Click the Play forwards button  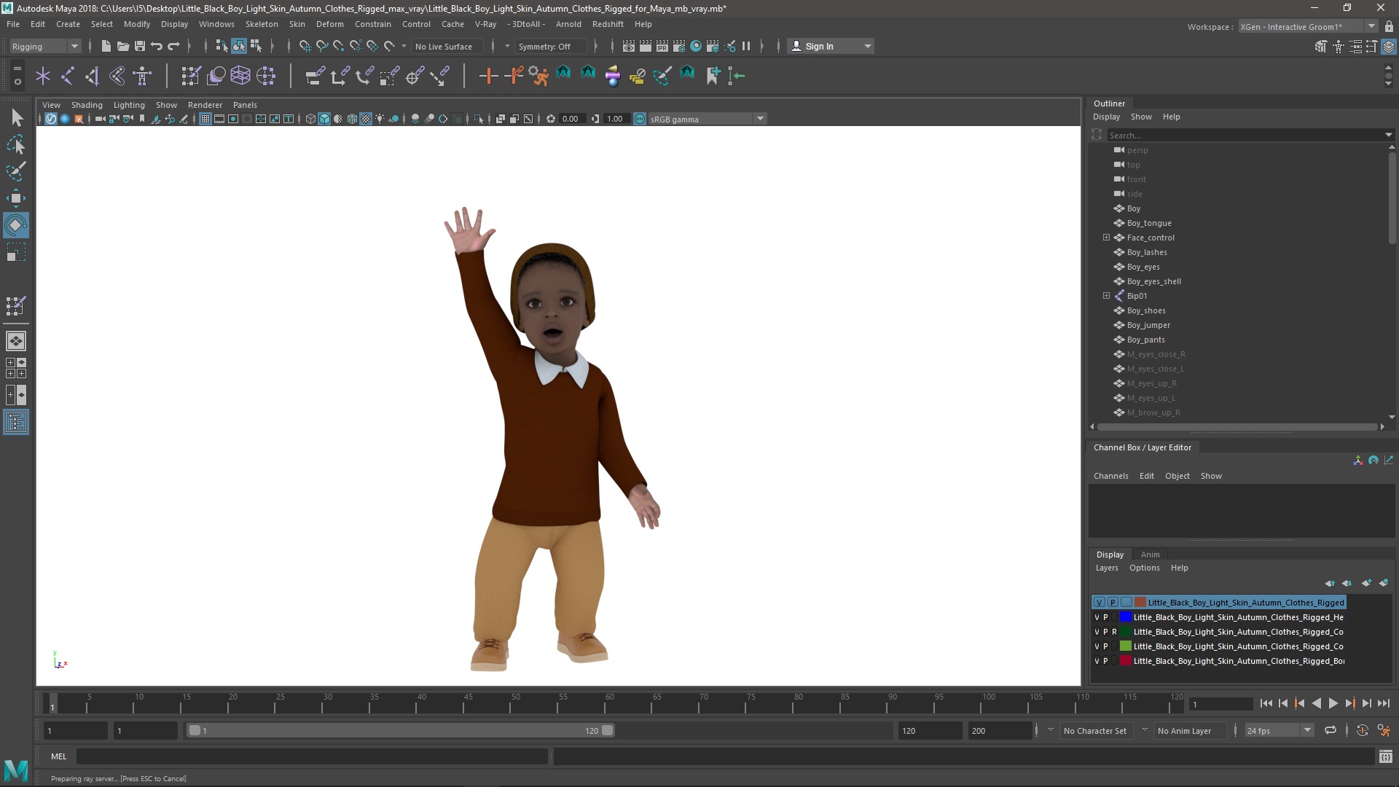pos(1333,703)
